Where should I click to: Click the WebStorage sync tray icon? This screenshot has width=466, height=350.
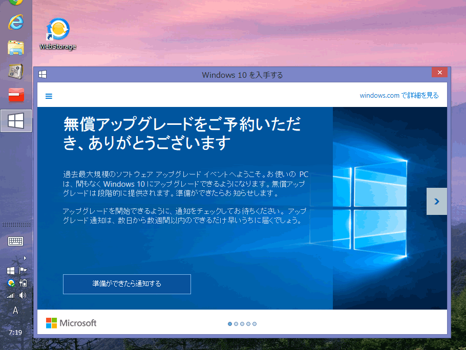point(11,283)
